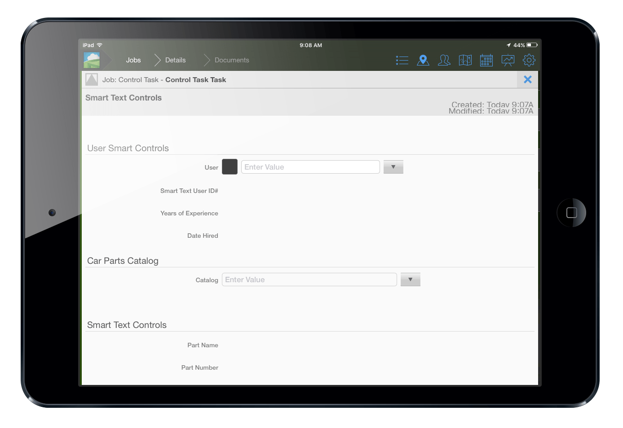Click the User Enter Value field
623x428 pixels.
pos(310,166)
